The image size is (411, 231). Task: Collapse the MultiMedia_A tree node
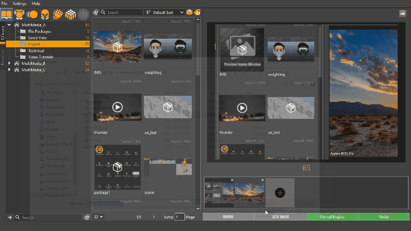tap(10, 25)
